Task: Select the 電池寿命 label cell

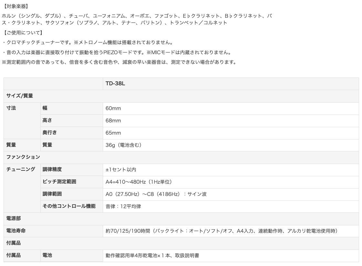Action: click(x=53, y=231)
